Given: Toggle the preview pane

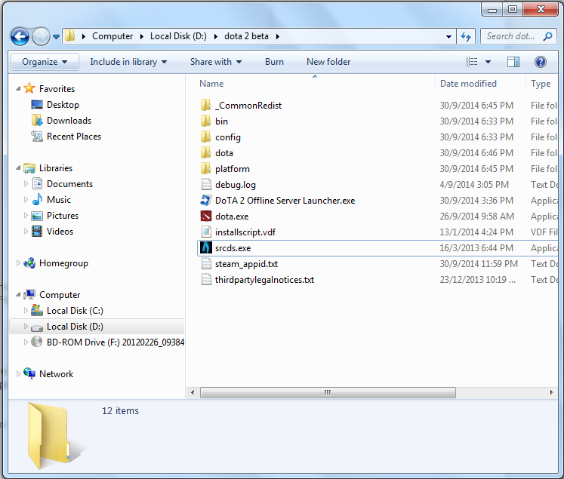Looking at the screenshot, I should pos(513,62).
